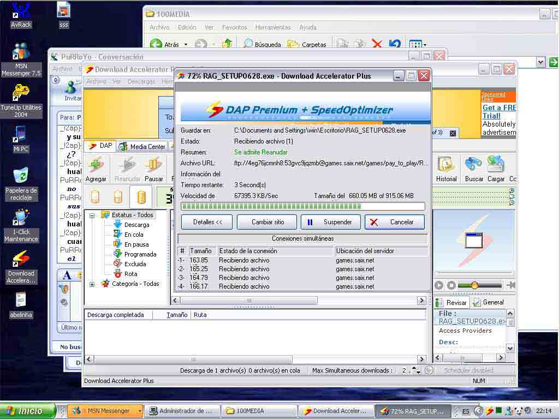This screenshot has height=419, width=559.
Task: Open the TuneUp Utilities 2004 desktop icon
Action: tap(21, 101)
